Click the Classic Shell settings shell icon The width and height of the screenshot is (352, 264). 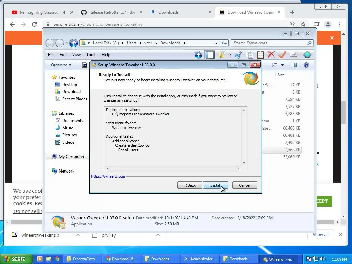pyautogui.click(x=307, y=55)
